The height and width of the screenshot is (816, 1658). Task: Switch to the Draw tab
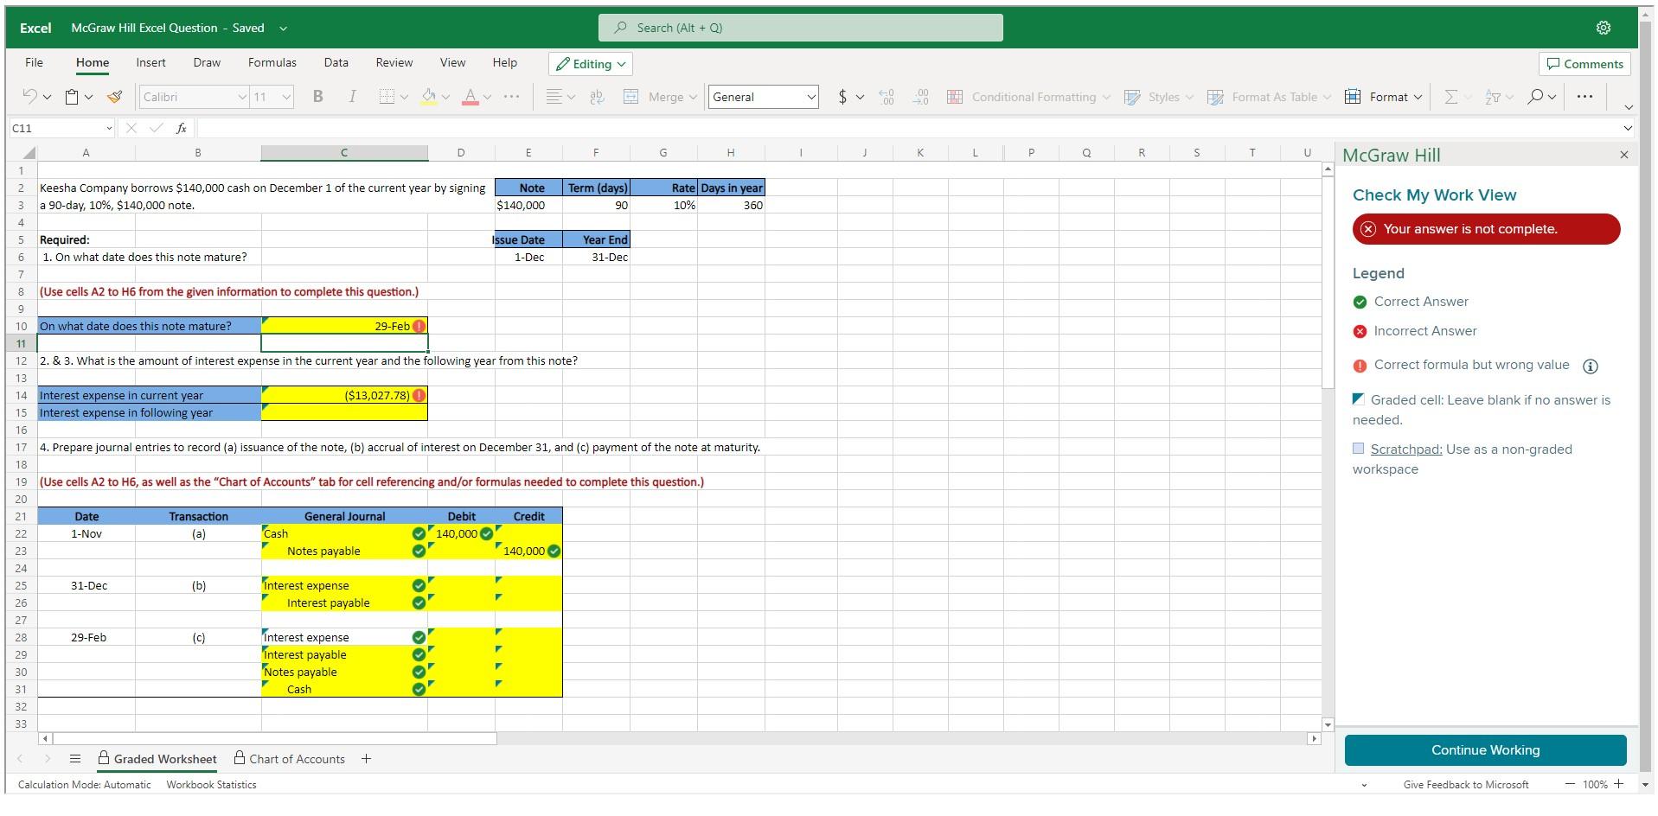(x=207, y=62)
